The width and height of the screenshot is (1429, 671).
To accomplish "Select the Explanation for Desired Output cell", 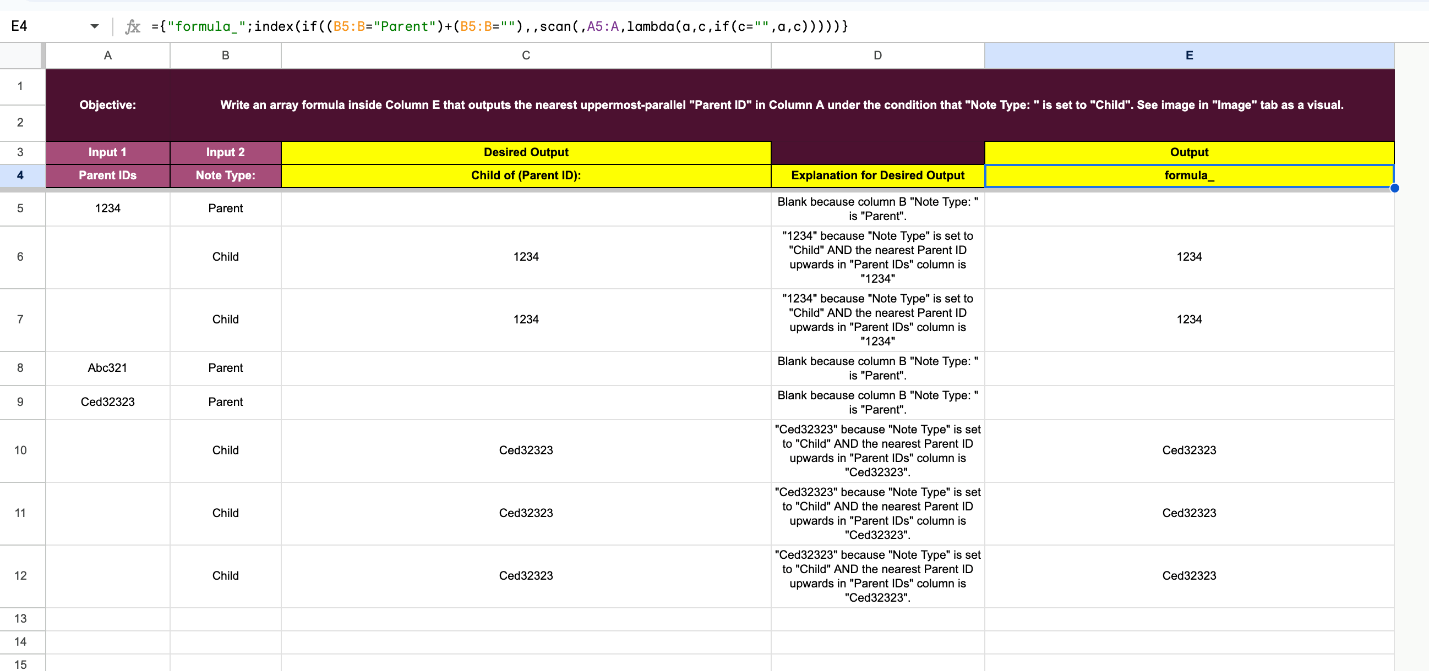I will click(877, 175).
